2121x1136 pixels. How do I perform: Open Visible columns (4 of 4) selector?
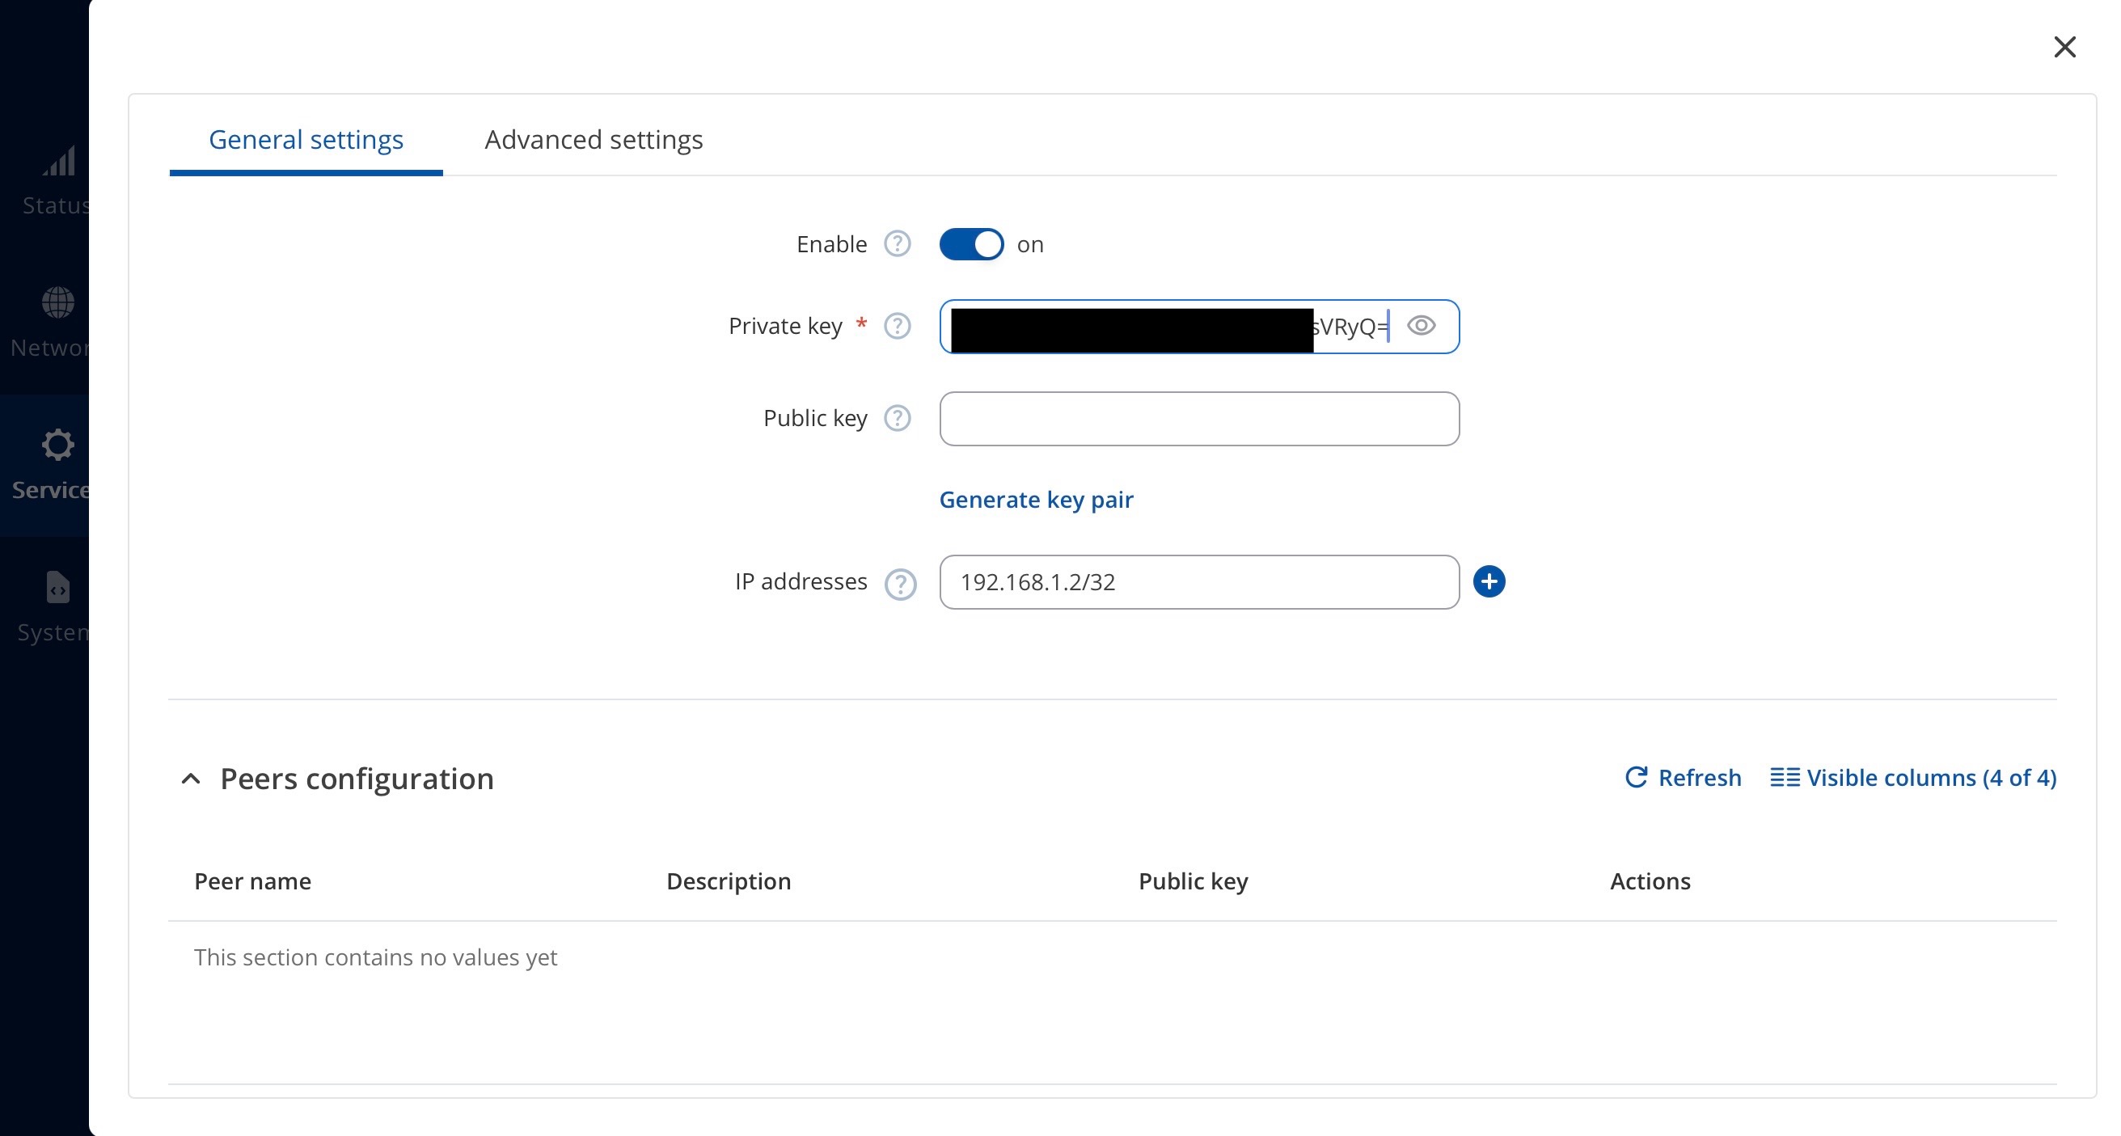1912,778
